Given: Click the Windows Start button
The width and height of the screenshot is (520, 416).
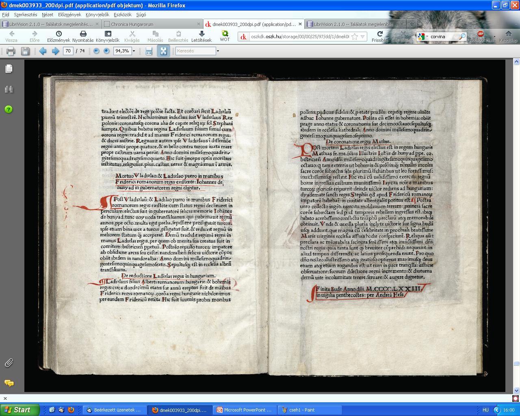Looking at the screenshot, I should 19,410.
